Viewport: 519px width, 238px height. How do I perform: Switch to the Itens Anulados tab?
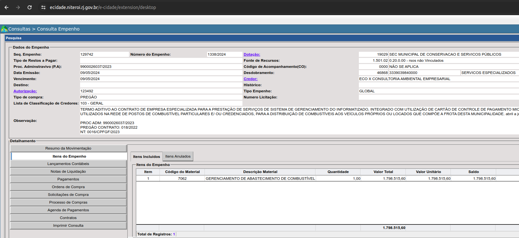(178, 156)
